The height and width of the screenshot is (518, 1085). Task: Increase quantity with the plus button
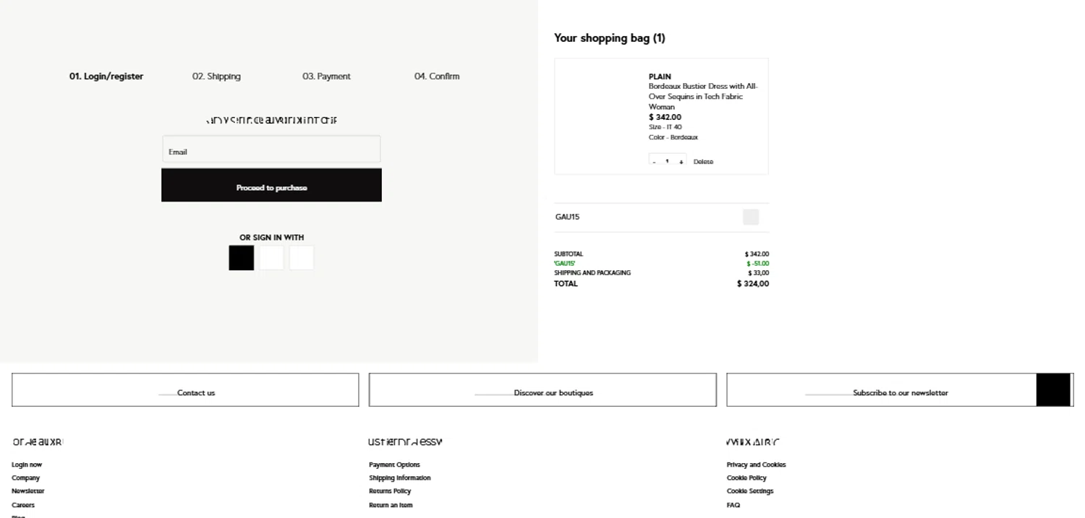click(681, 162)
